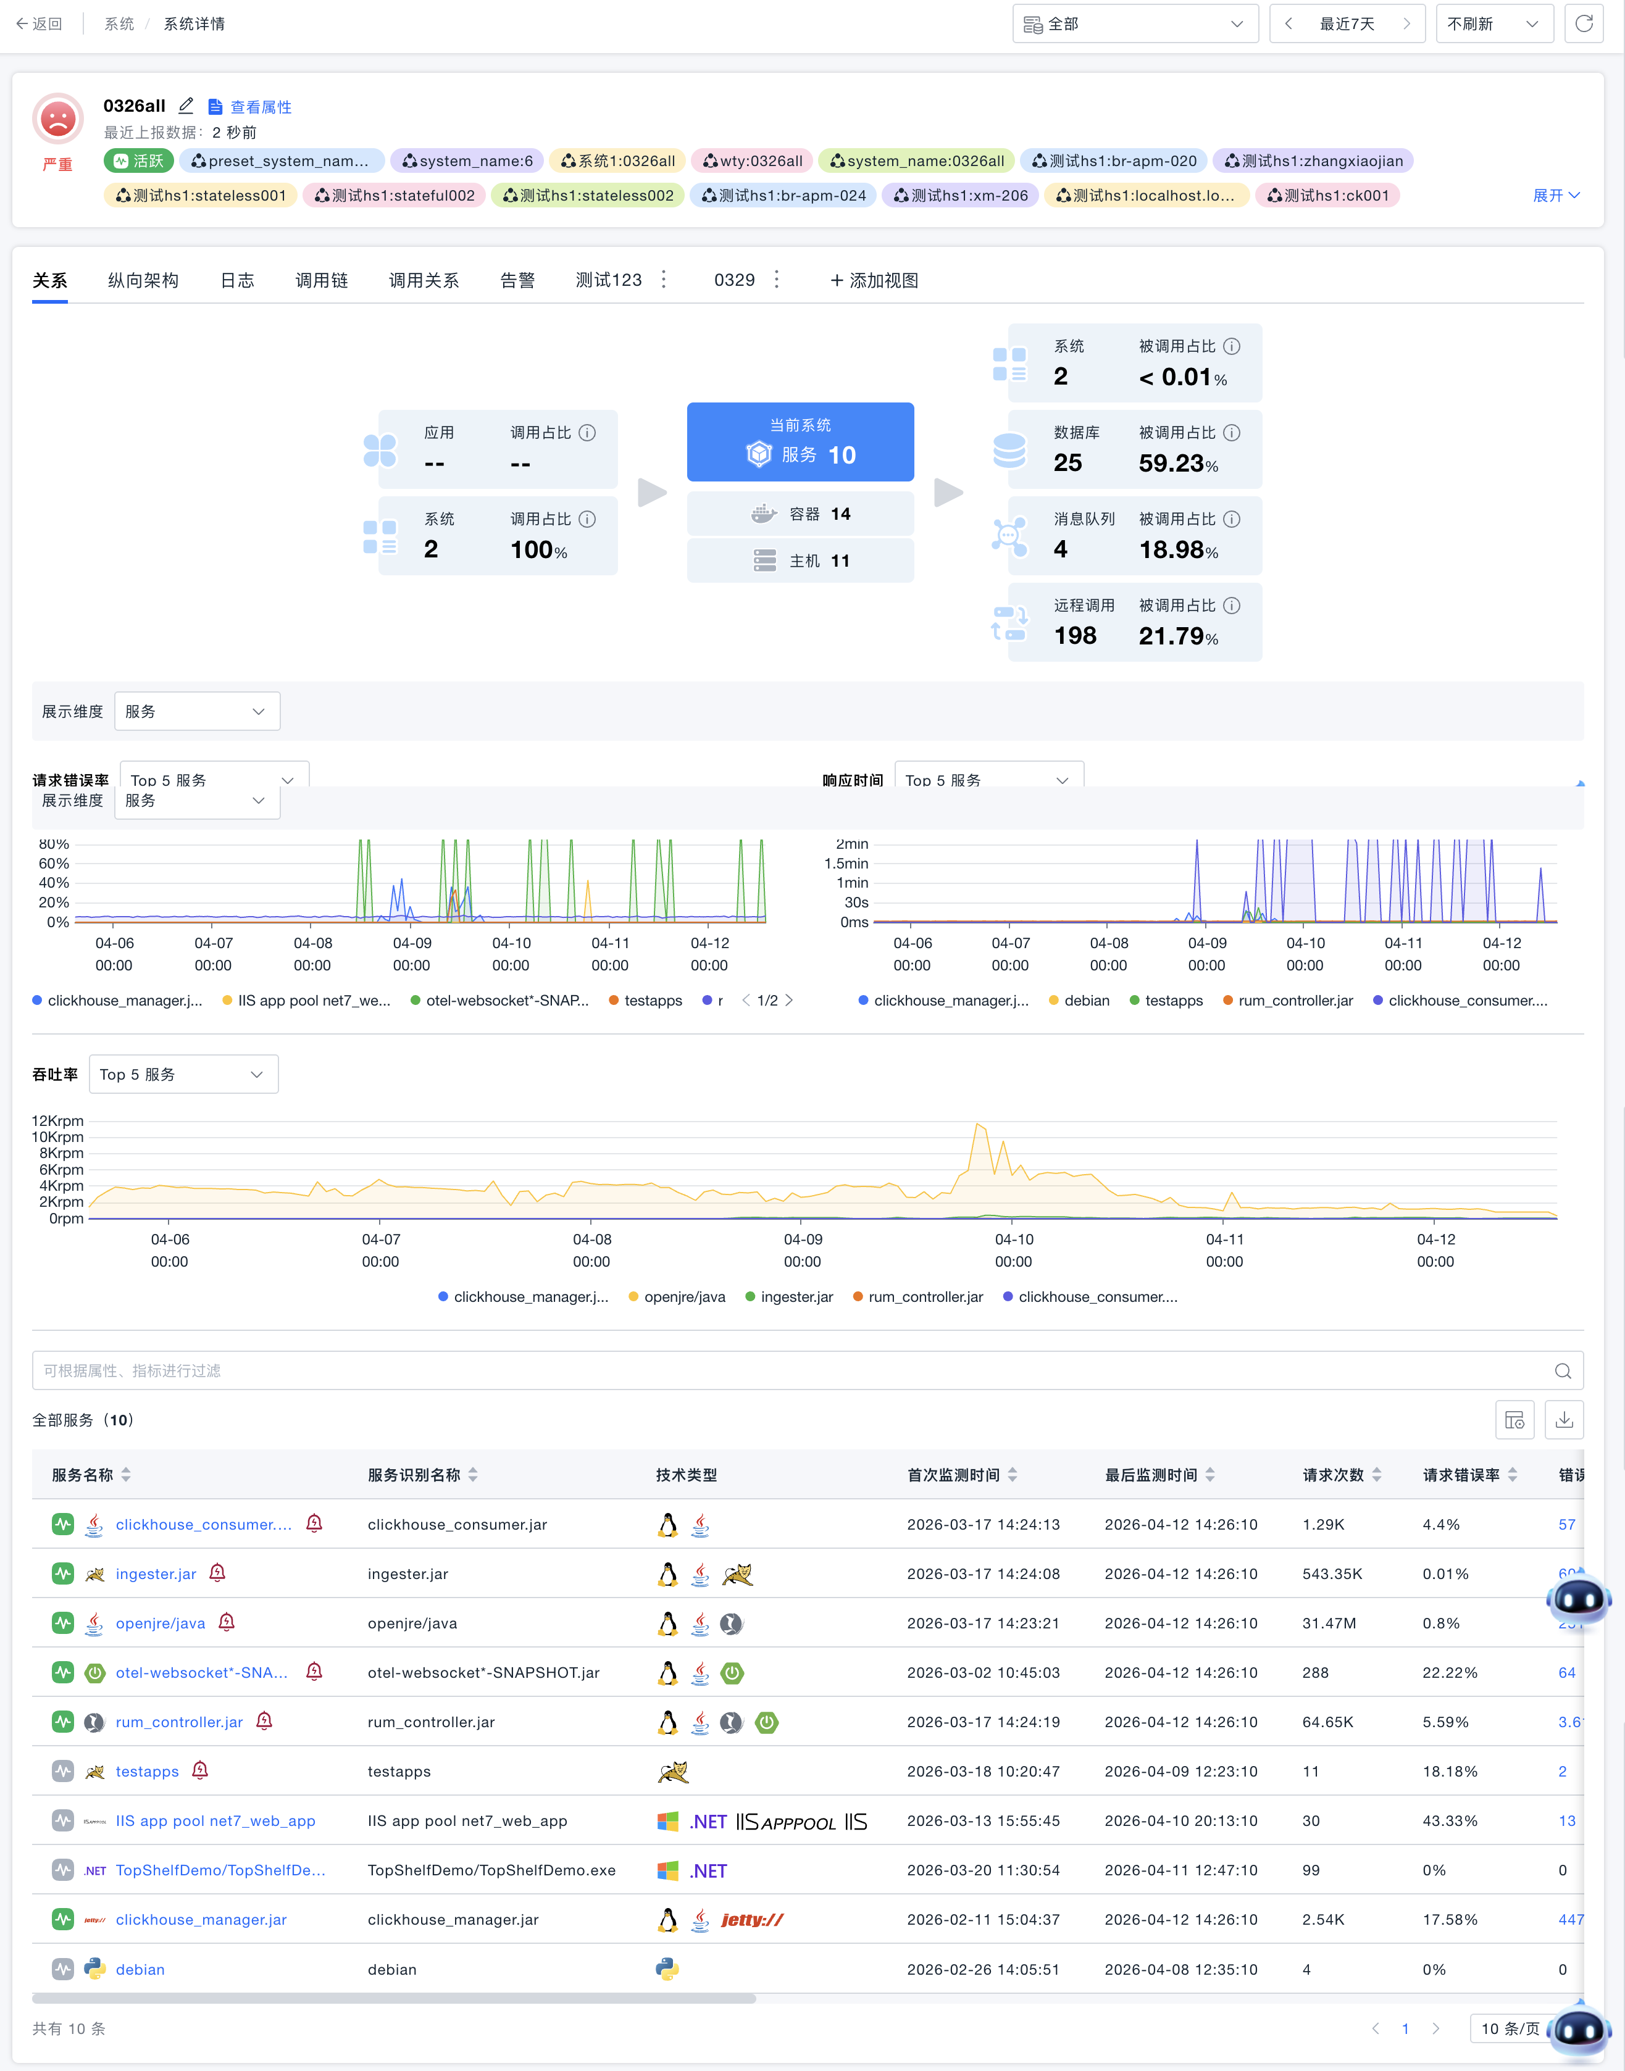Click the 添加视图 button
This screenshot has height=2071, width=1625.
click(x=874, y=280)
